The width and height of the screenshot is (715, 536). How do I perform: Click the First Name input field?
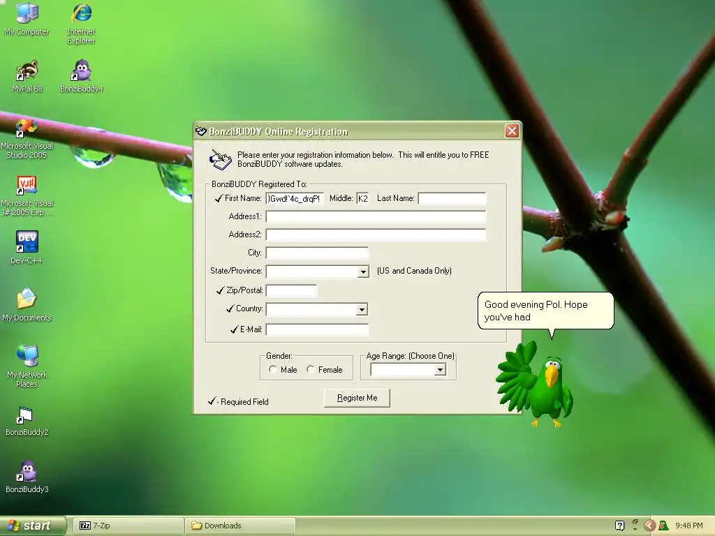pos(295,199)
